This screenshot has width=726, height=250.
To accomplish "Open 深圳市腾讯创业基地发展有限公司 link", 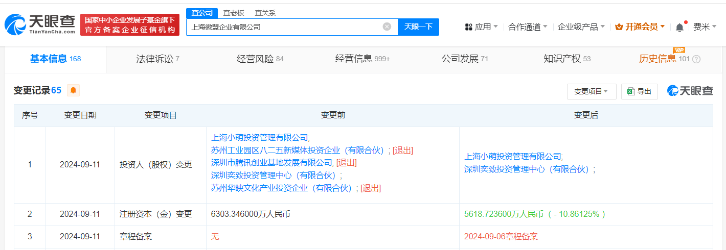I will pyautogui.click(x=271, y=162).
